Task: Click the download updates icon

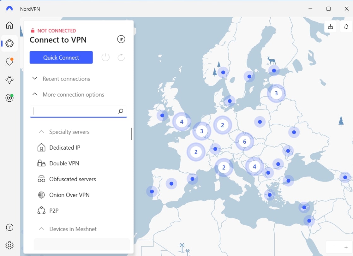Action: (331, 27)
